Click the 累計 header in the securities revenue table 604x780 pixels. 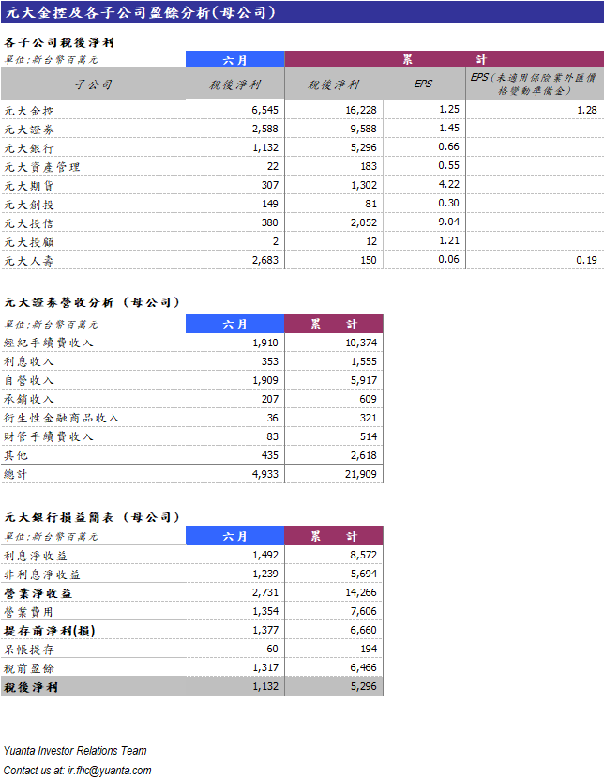coord(334,324)
